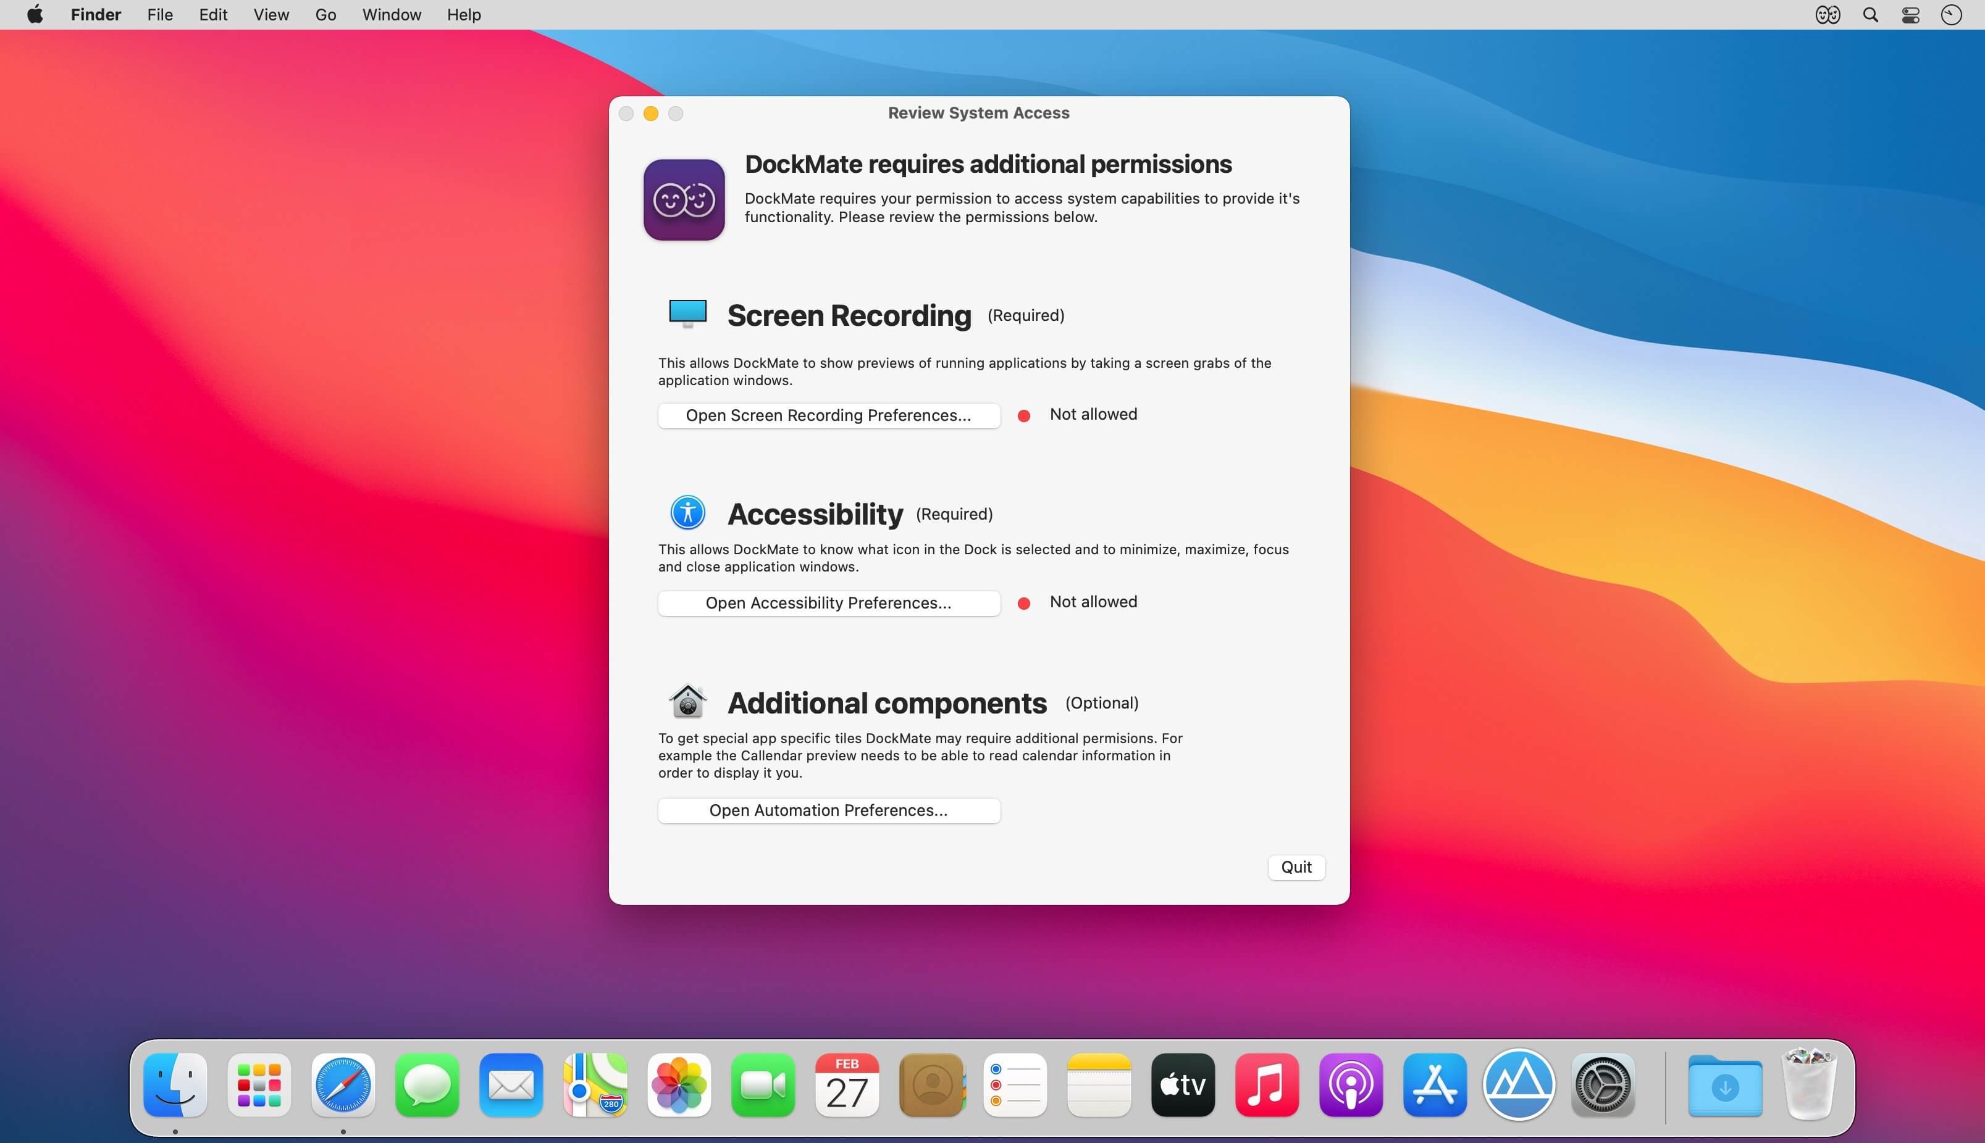
Task: Open System Preferences gear in Dock
Action: coord(1603,1085)
